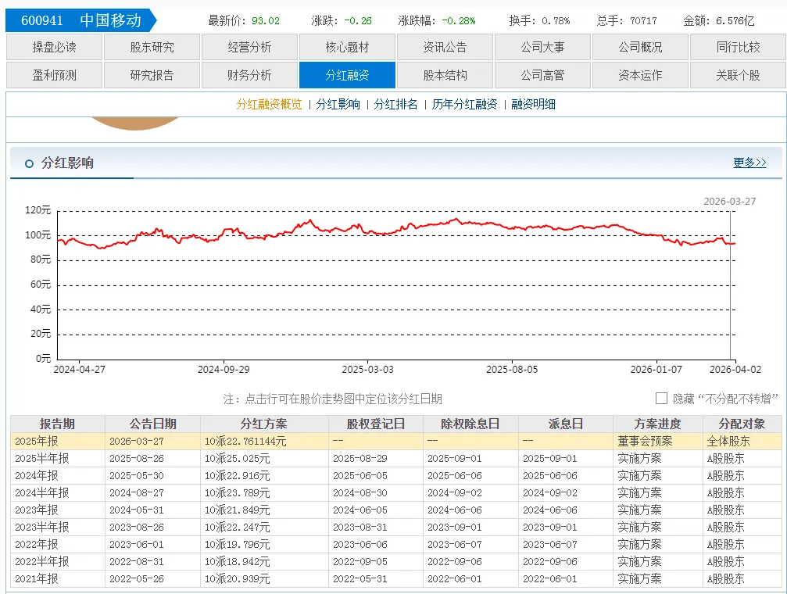Select the 2024半年报 row

[x=396, y=493]
